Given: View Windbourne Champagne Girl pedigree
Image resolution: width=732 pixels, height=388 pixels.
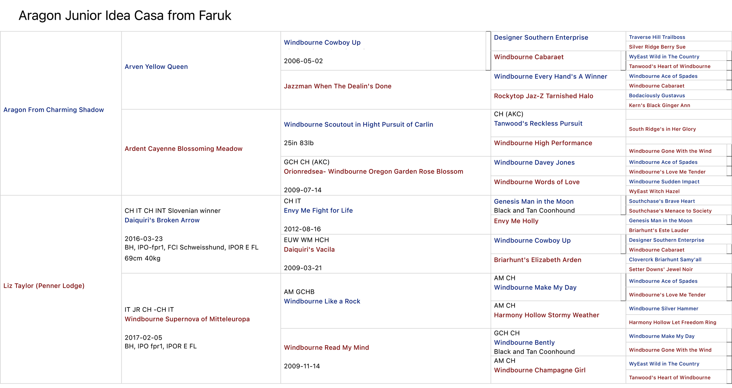Looking at the screenshot, I should [x=539, y=370].
